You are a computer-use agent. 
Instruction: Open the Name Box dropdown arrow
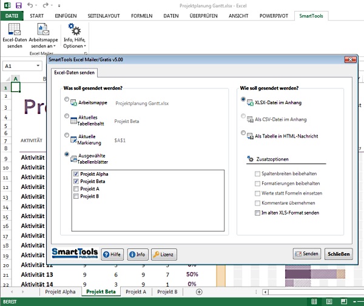38,66
